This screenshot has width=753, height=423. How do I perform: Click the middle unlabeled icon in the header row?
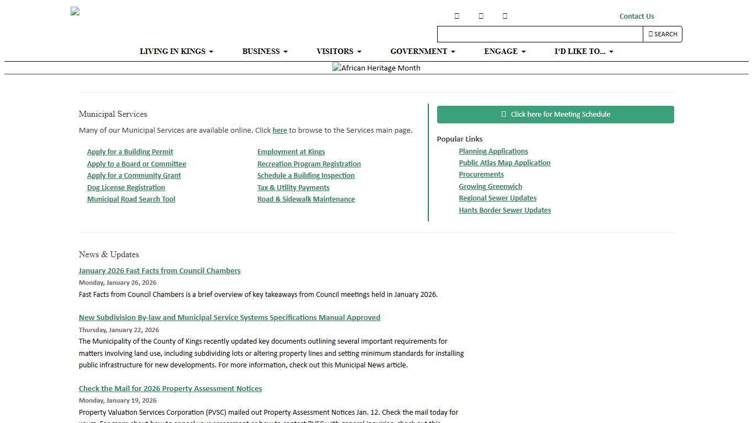[481, 16]
